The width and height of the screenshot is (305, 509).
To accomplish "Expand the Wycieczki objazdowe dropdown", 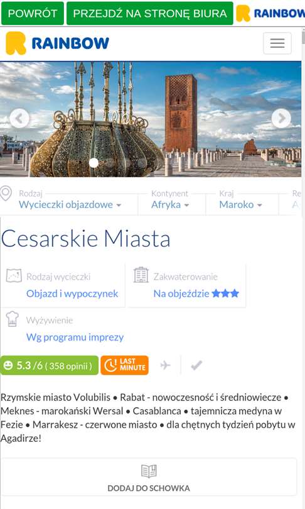I will point(70,204).
